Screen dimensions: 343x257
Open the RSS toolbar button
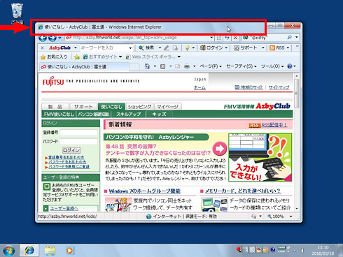pos(279,48)
